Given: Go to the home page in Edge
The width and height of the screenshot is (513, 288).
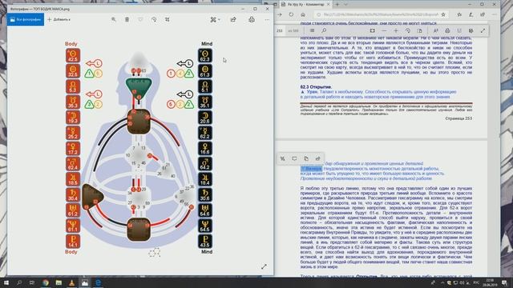Looking at the screenshot, I should pos(303,14).
